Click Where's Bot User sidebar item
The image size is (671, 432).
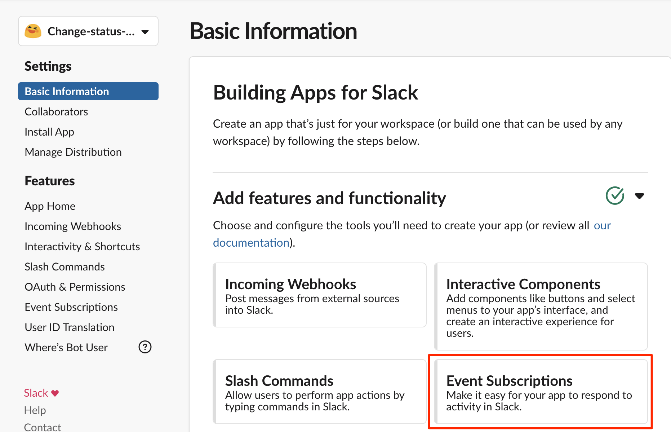click(66, 347)
